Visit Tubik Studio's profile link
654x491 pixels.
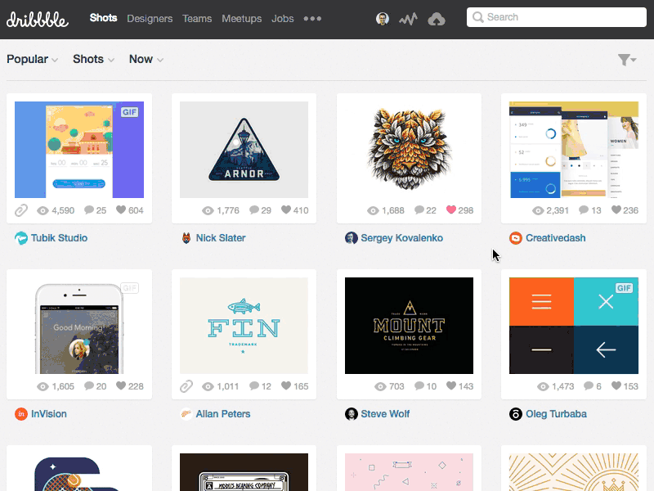(x=59, y=238)
